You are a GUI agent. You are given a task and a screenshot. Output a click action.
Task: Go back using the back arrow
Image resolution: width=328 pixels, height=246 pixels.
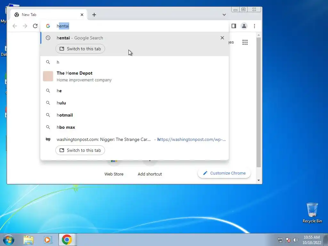[x=15, y=26]
